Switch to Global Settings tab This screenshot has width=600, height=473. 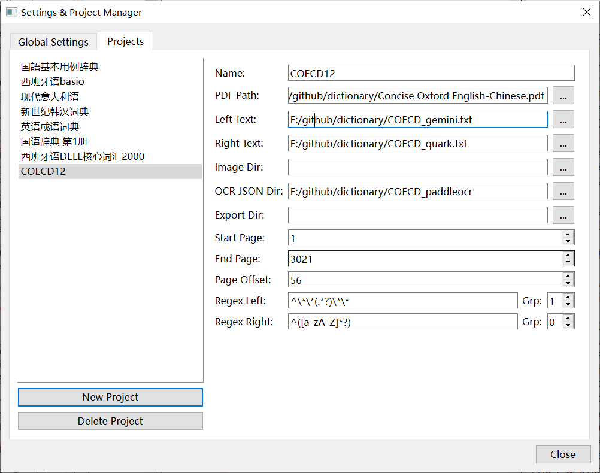(53, 42)
